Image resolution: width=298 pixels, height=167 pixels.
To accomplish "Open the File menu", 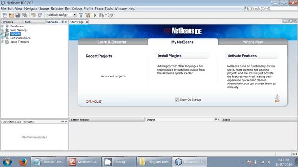I will point(3,9).
